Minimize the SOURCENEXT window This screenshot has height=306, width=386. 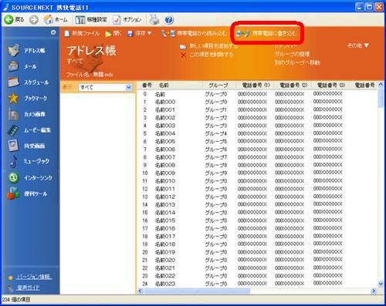(x=360, y=7)
